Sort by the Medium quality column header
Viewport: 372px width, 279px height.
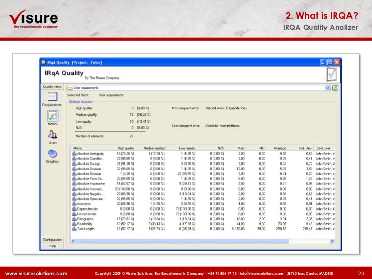151,148
